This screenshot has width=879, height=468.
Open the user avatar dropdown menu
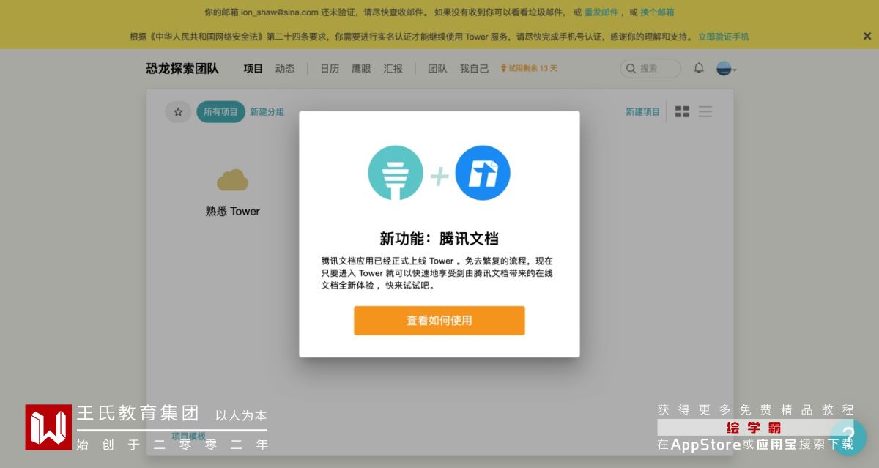tap(726, 69)
